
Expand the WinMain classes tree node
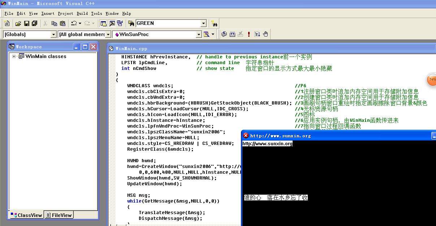tap(14, 57)
